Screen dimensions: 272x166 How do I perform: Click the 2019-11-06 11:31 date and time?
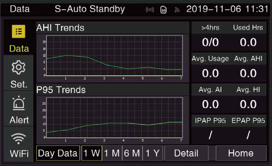[228, 9]
